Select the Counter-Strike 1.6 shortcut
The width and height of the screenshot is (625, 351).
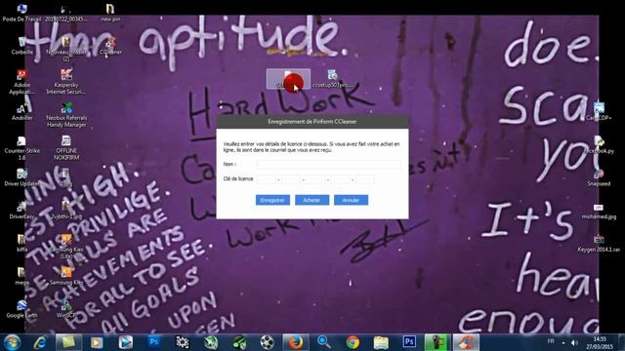point(21,148)
